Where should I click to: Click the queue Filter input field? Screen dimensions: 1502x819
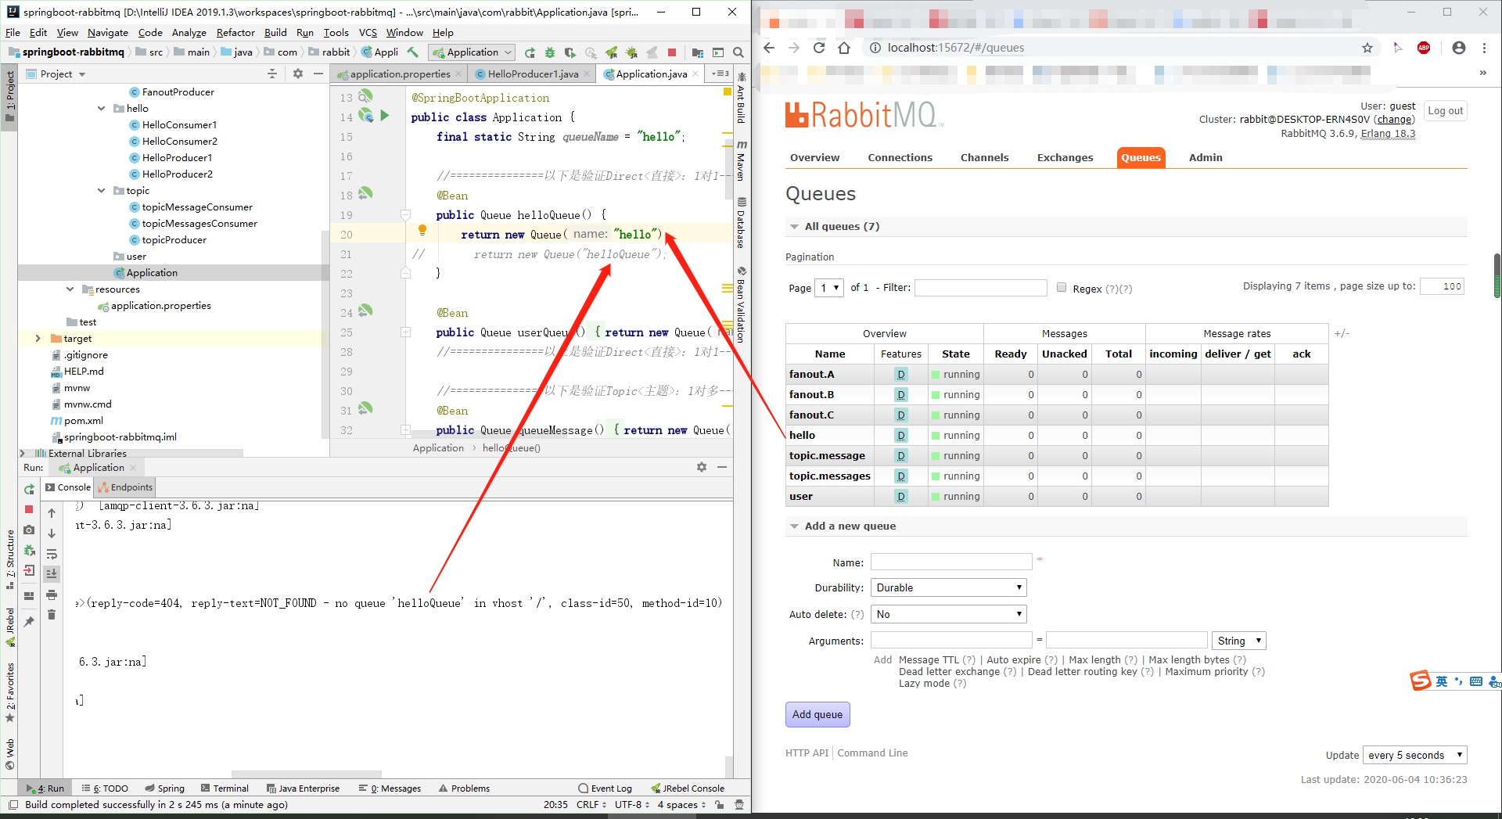(981, 287)
